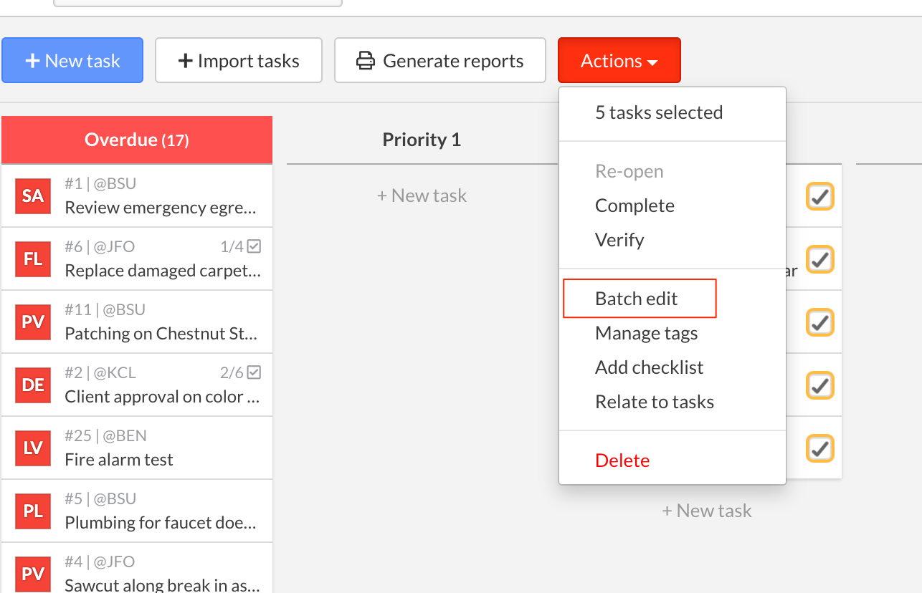Screen dimensions: 922x593
Task: Choose Verify from the Actions menu
Action: point(619,240)
